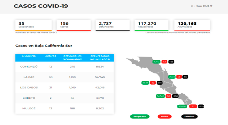Viewport: 228px width, 125px height.
Task: Toggle the black Fallecidos legend pill
Action: click(x=189, y=117)
